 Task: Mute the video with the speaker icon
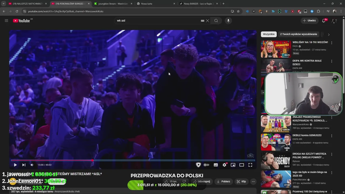pos(32,165)
